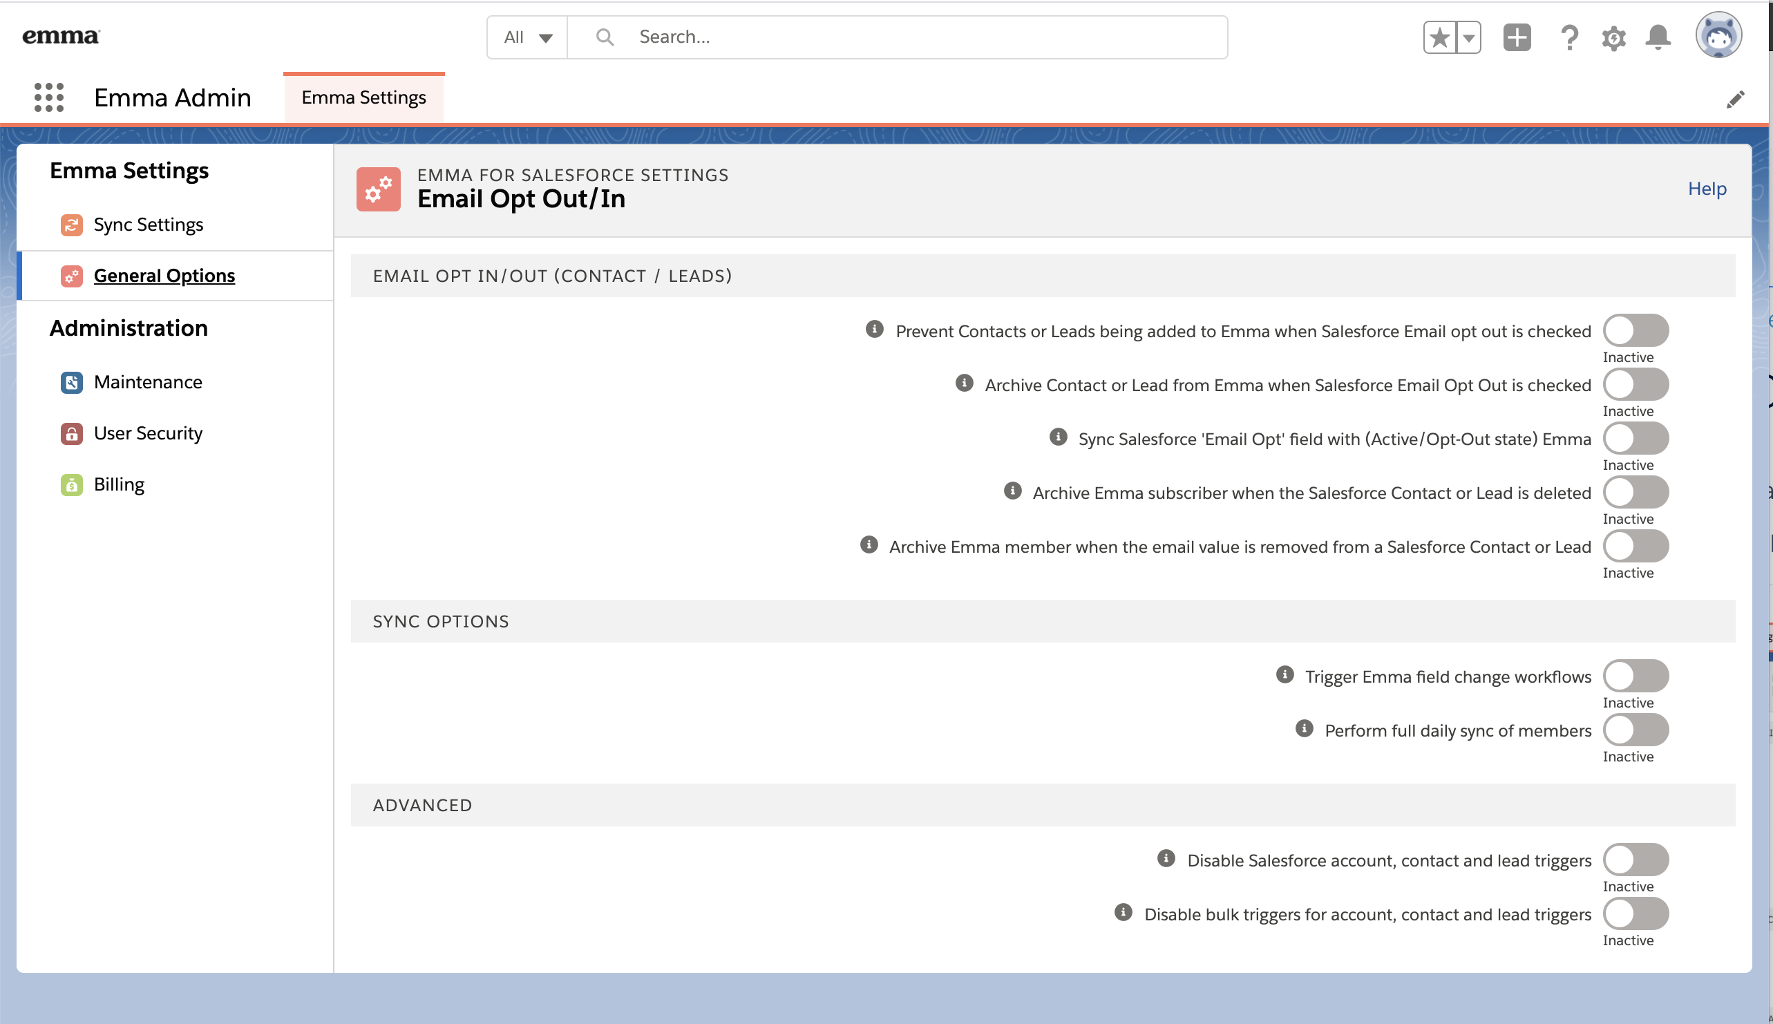
Task: Open the Setup gear icon
Action: click(1613, 38)
